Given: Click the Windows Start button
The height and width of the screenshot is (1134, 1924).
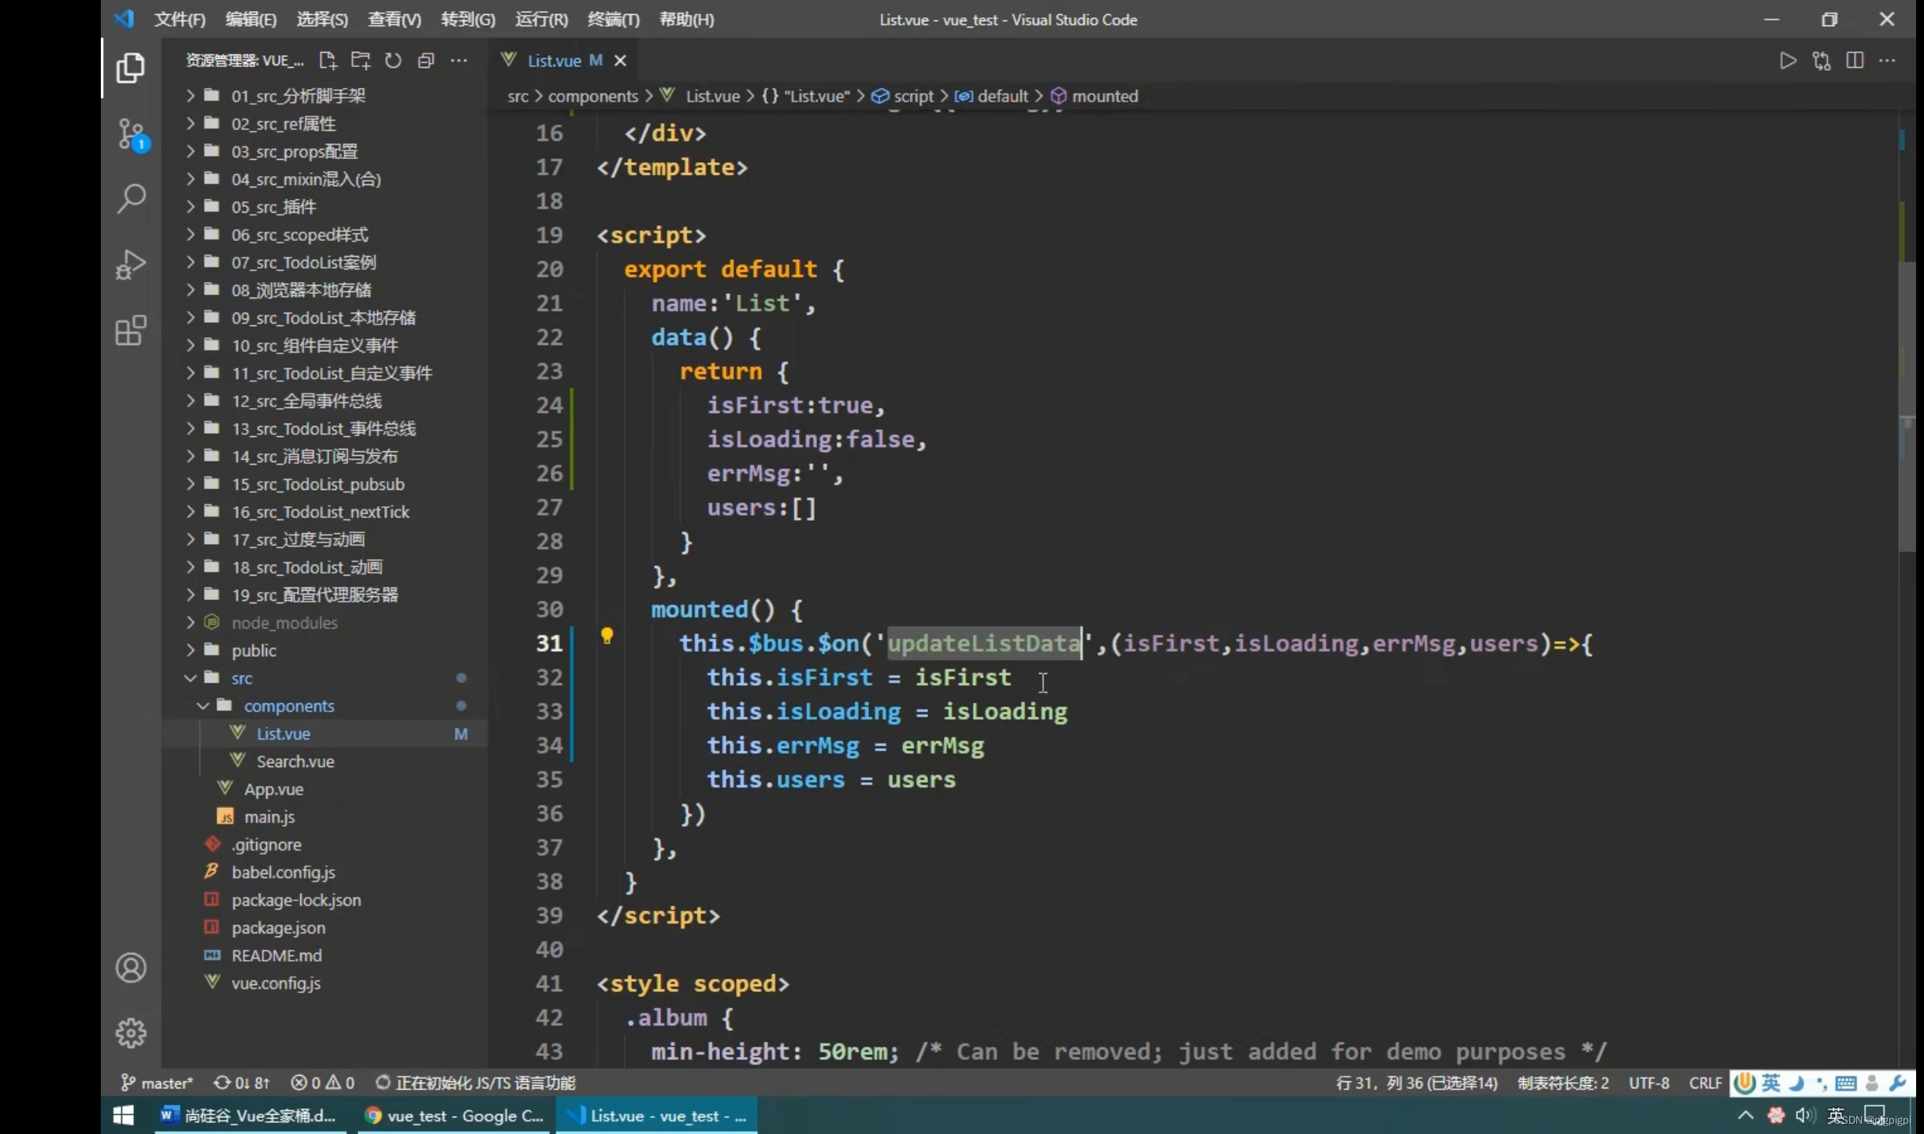Looking at the screenshot, I should pos(124,1116).
